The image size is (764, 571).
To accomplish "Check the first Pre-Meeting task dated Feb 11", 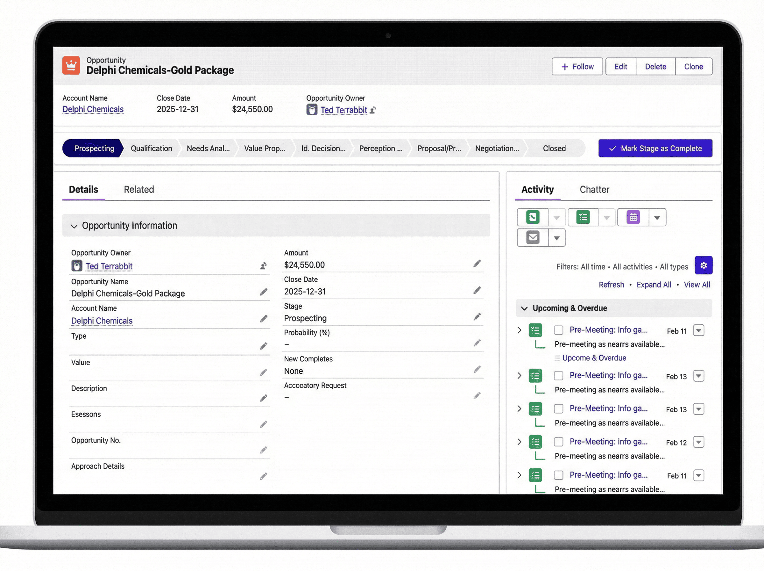I will 558,330.
